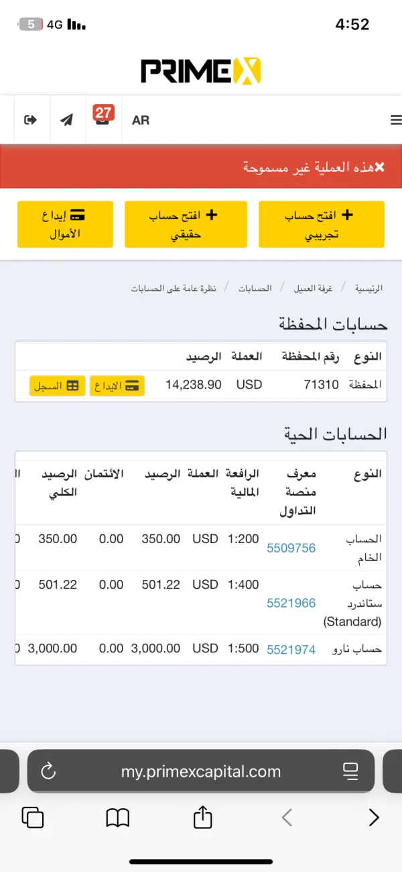Viewport: 402px width, 872px height.
Task: Open the inbox with 27 notifications
Action: [x=103, y=119]
